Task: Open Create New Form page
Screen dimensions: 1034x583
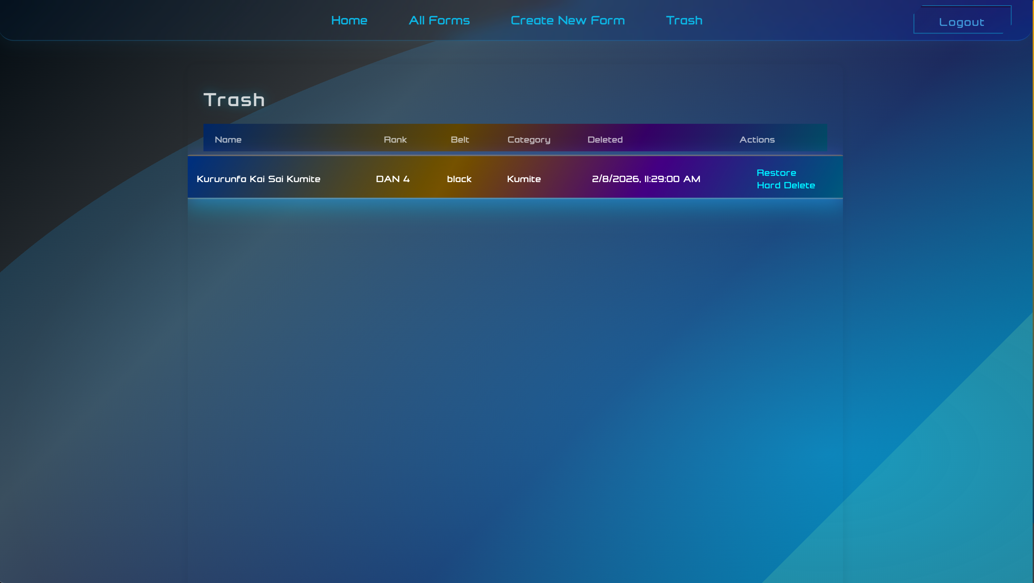Action: (567, 20)
